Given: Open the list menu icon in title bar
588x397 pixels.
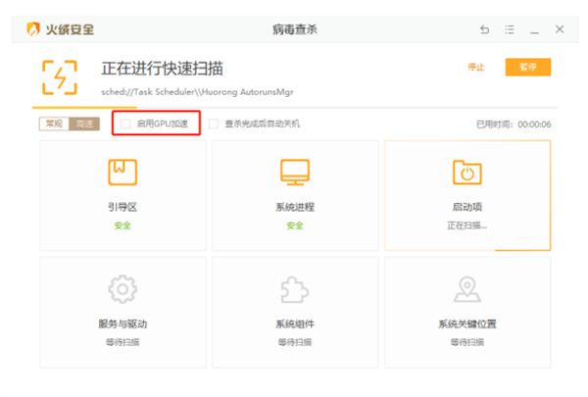Looking at the screenshot, I should click(510, 29).
